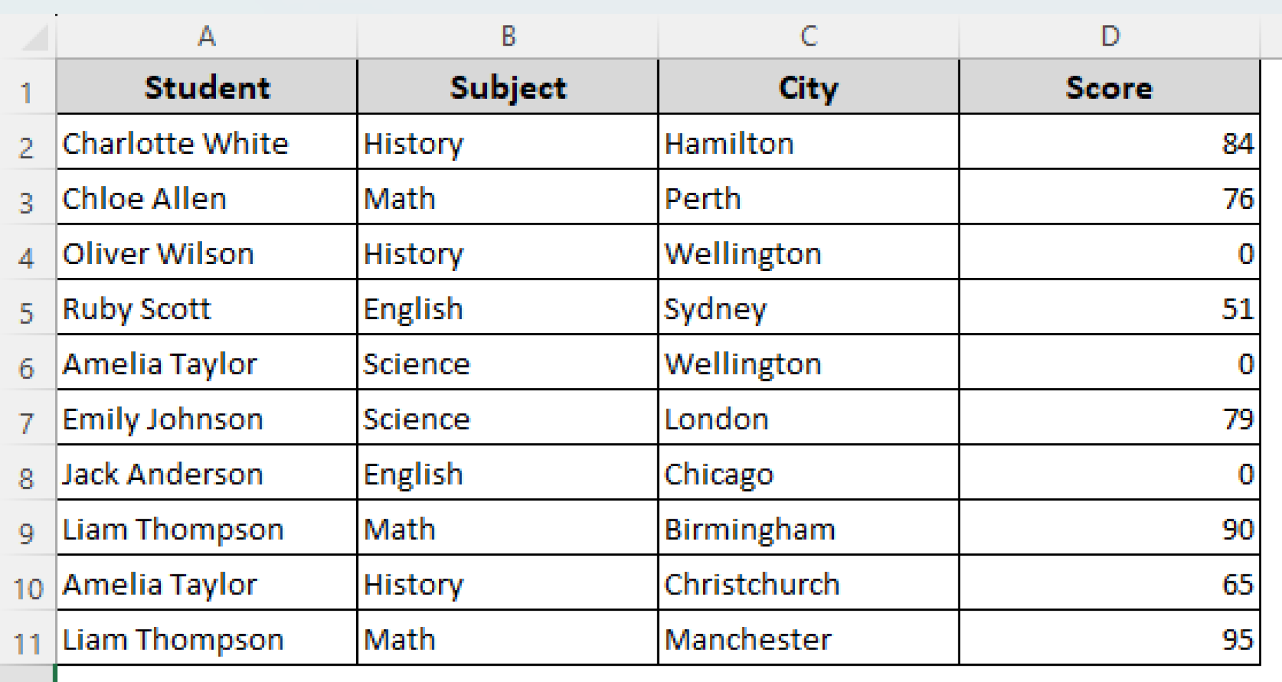Select column header C
The image size is (1282, 682).
[x=808, y=36]
